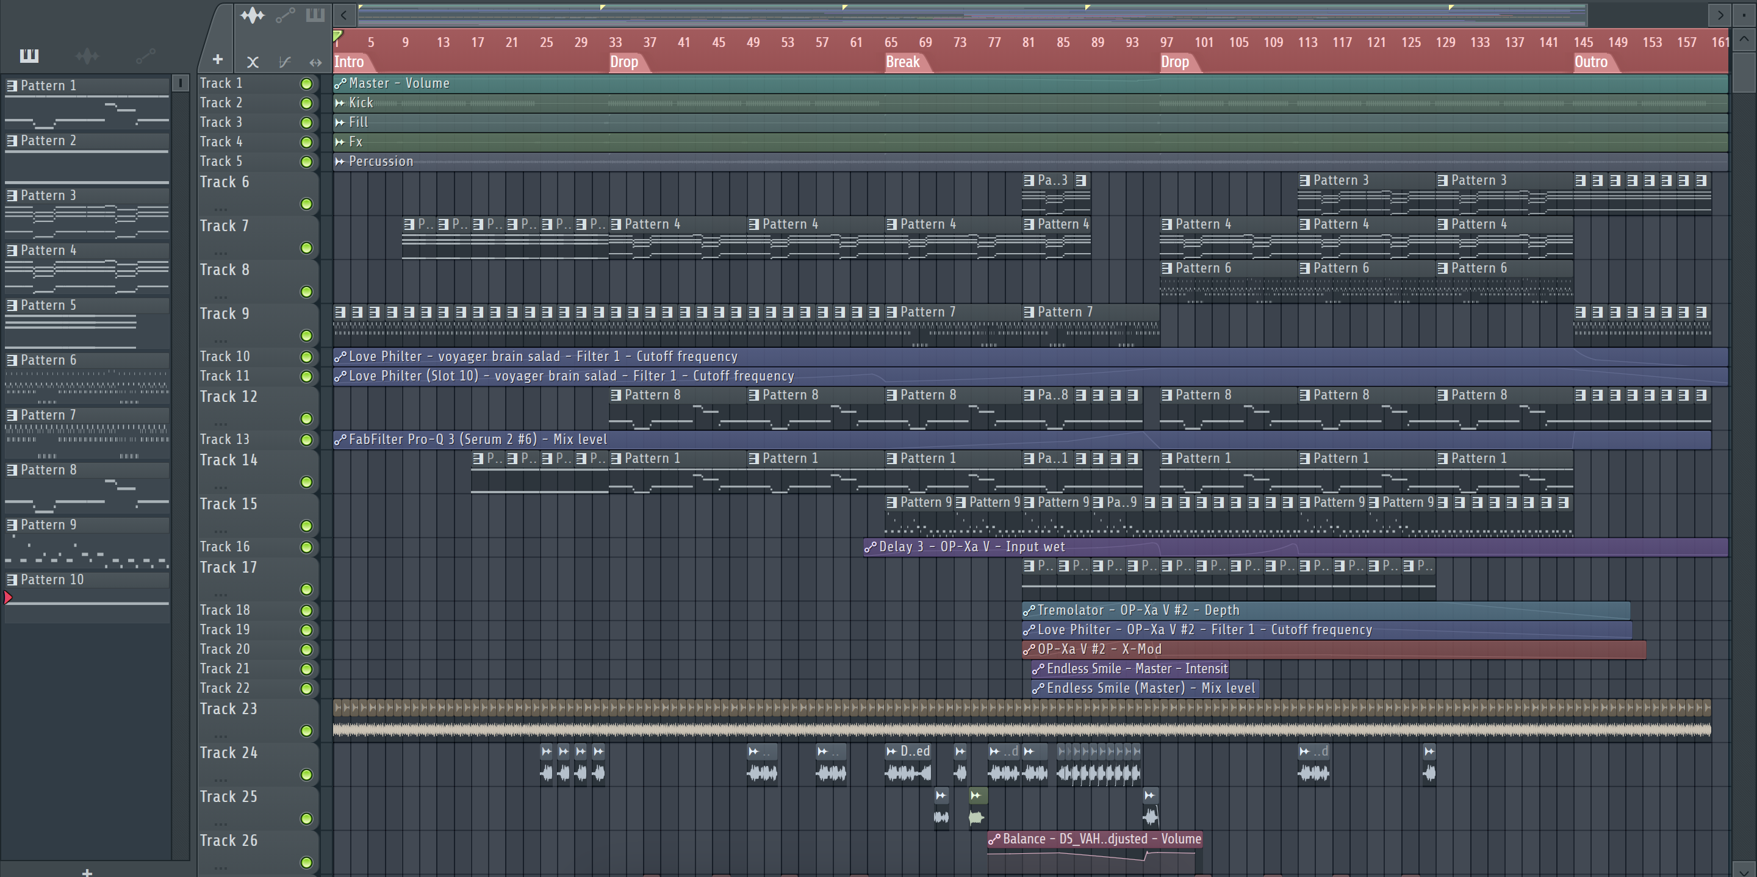
Task: Click the Pattern 5 icon in the picker
Action: (x=12, y=305)
